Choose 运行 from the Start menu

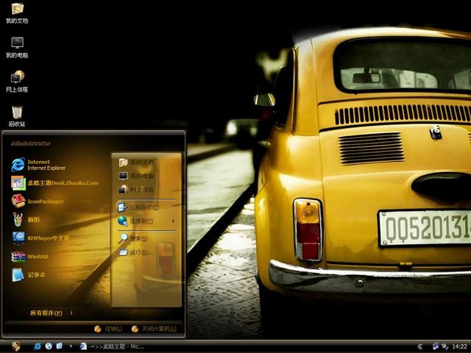point(140,252)
